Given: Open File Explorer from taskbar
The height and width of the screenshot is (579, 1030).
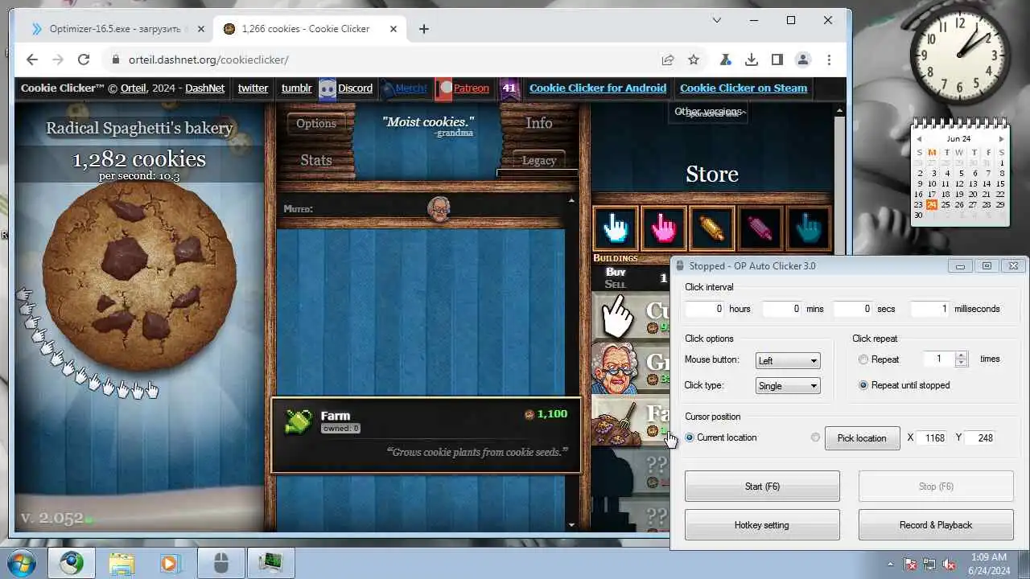Looking at the screenshot, I should [121, 563].
